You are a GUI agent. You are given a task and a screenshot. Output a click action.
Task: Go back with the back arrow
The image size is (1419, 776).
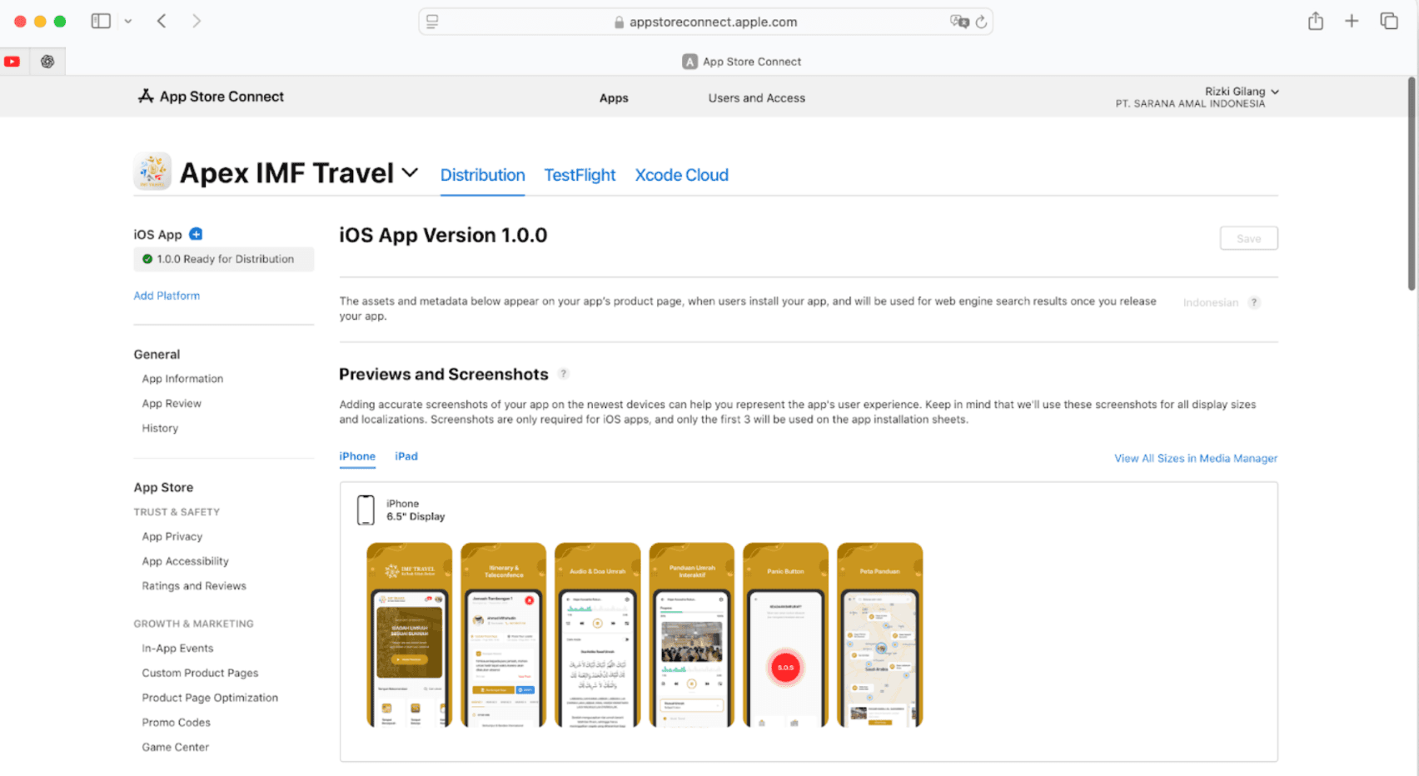(x=162, y=21)
